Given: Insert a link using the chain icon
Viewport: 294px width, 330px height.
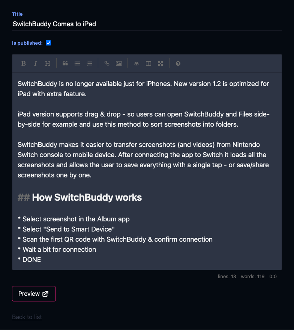Looking at the screenshot, I should click(106, 64).
